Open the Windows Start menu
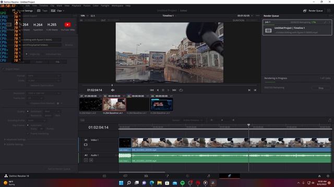 tap(121, 183)
